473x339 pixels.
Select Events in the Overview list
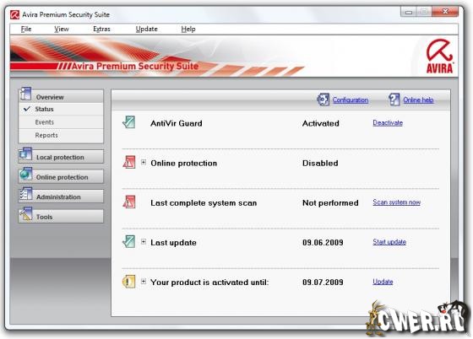[61, 122]
